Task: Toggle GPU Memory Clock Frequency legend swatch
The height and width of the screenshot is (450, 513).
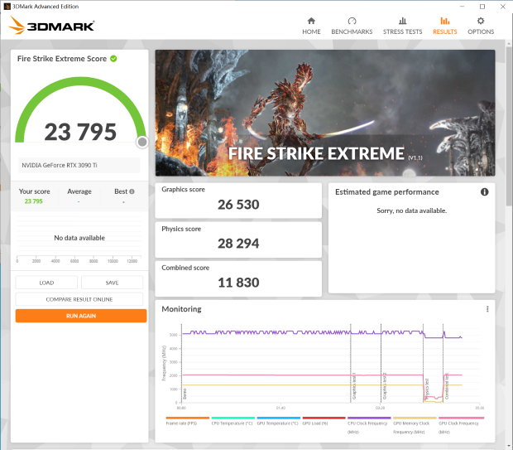Action: click(415, 418)
